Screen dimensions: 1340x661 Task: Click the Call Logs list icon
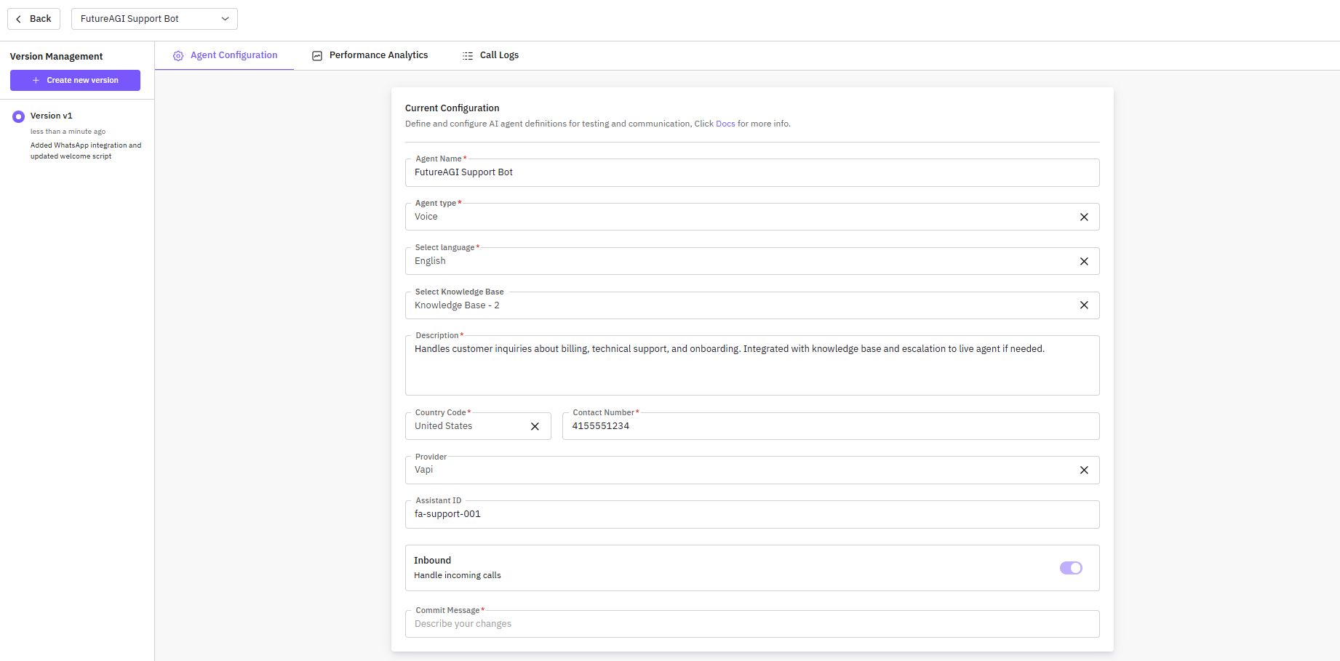468,56
